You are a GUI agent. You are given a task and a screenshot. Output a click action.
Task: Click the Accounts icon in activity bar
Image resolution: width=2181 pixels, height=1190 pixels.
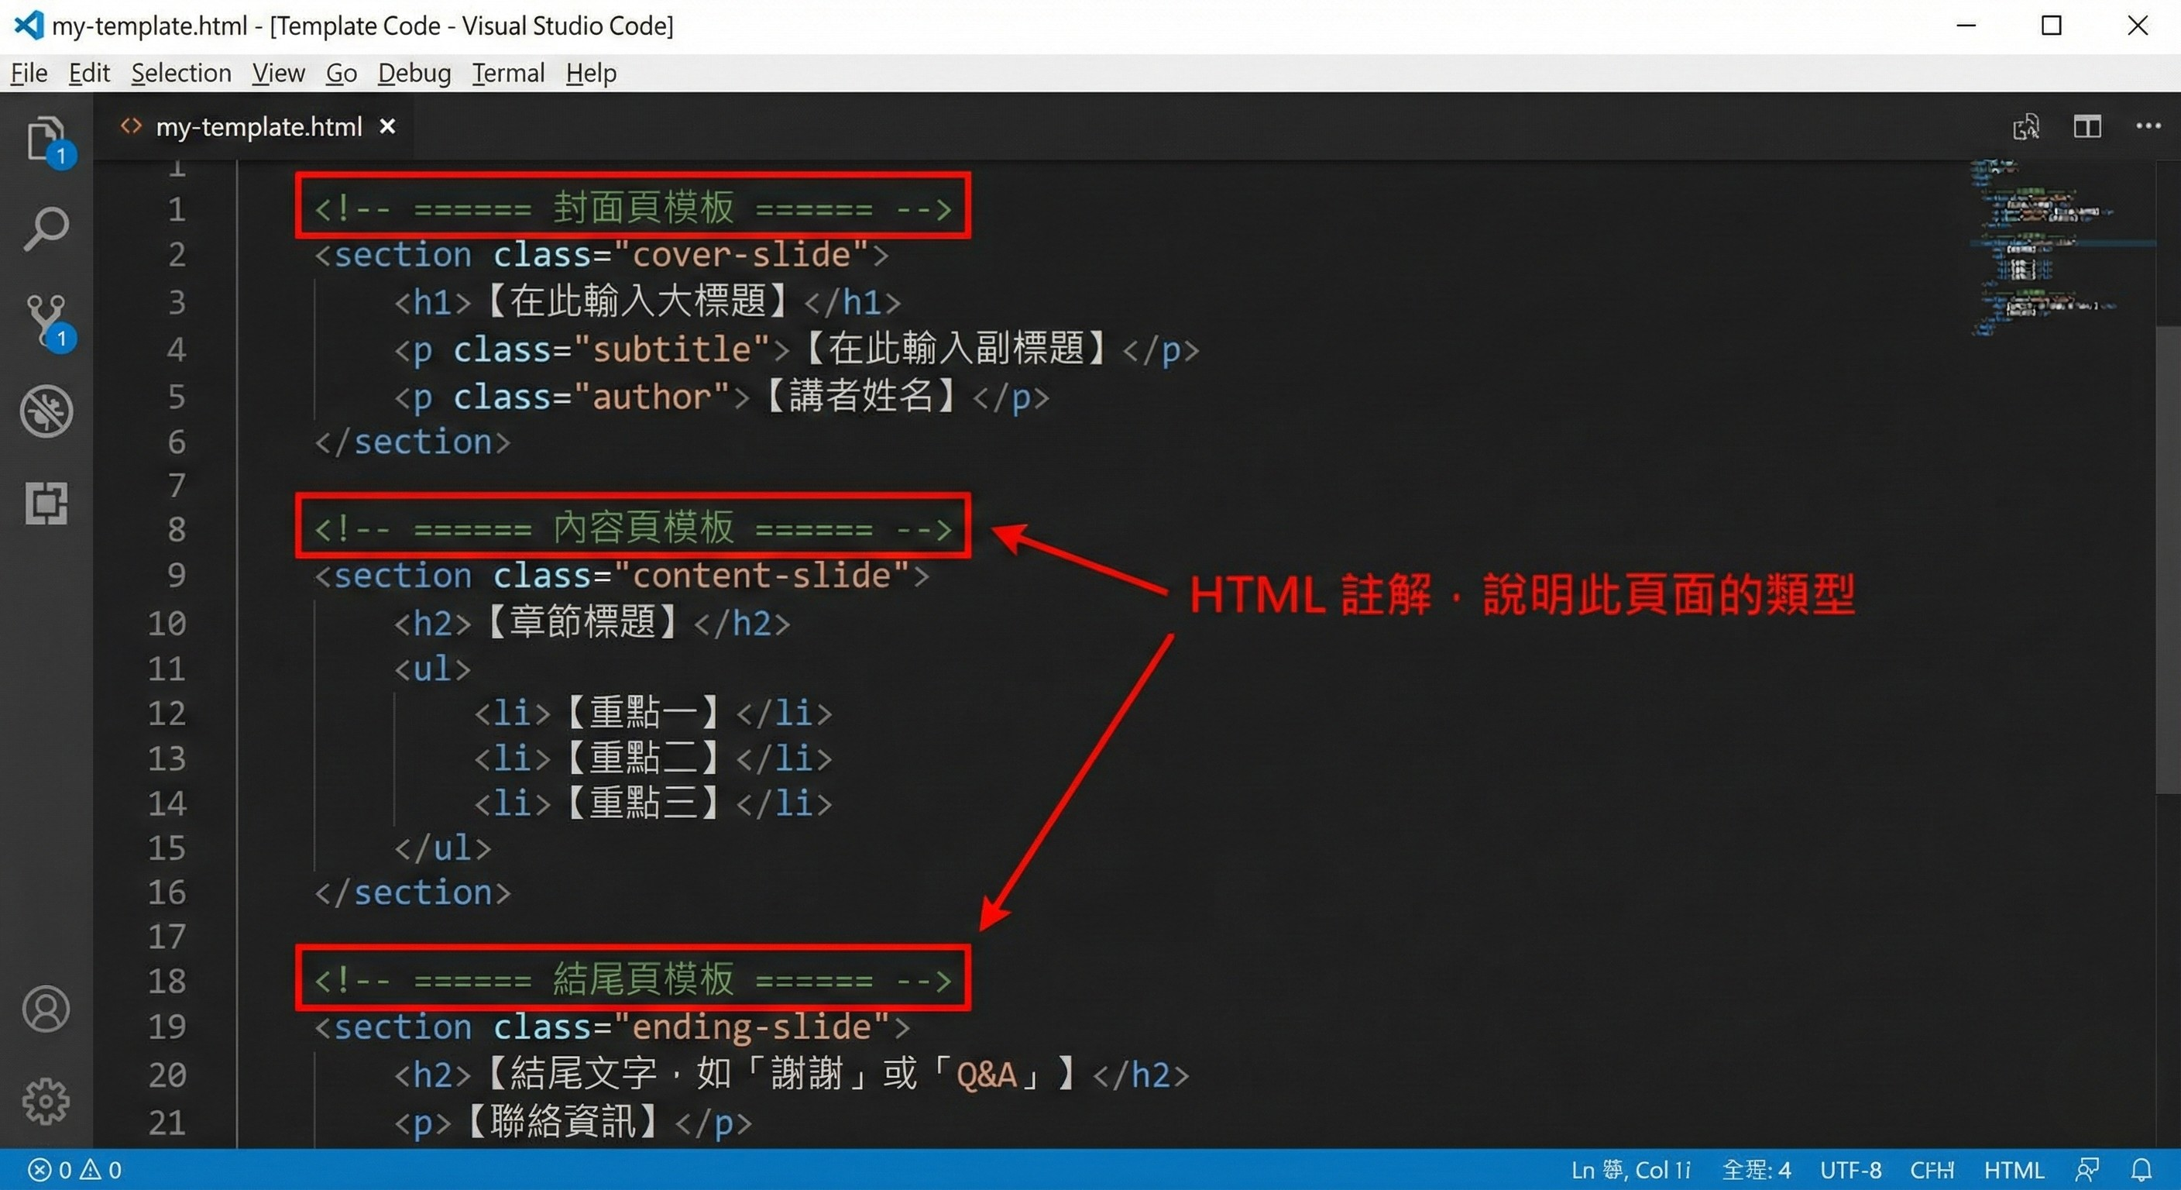pyautogui.click(x=46, y=1009)
